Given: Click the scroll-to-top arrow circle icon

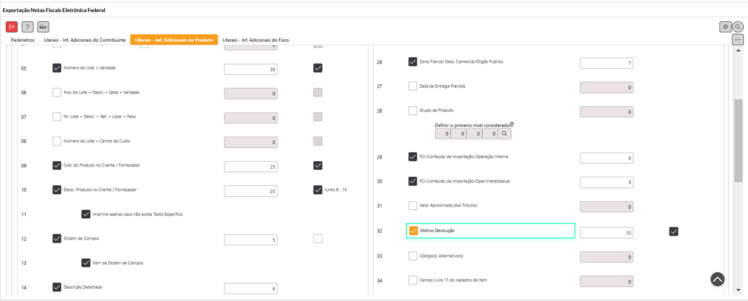Looking at the screenshot, I should click(718, 279).
